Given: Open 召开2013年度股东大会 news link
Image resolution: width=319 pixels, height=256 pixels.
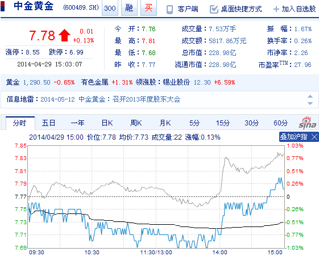Looking at the screenshot, I should 146,99.
